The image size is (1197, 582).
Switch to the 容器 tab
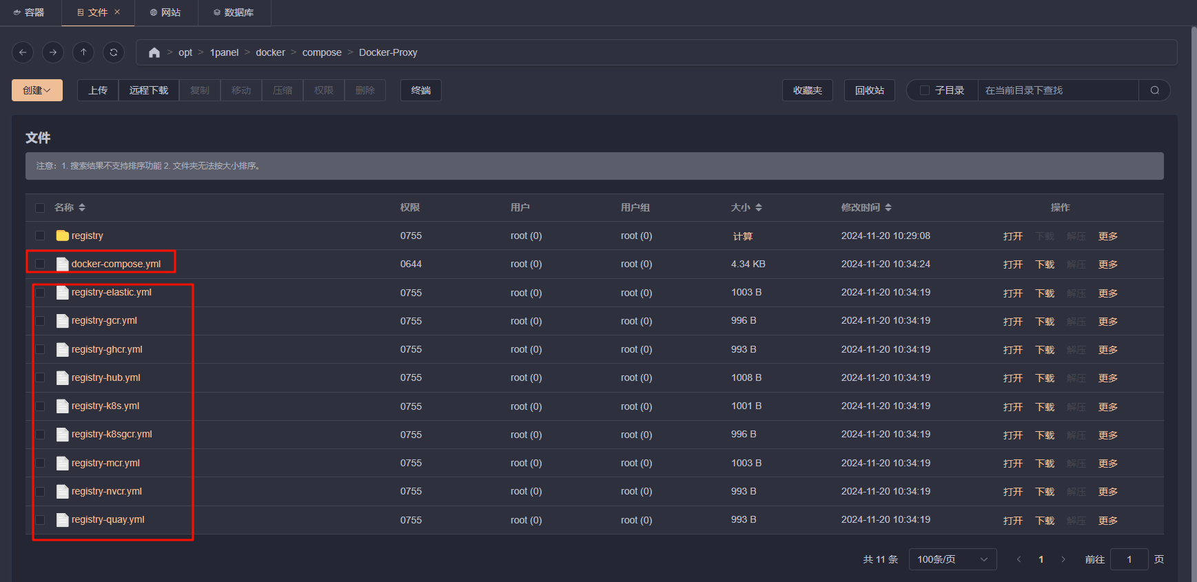29,12
